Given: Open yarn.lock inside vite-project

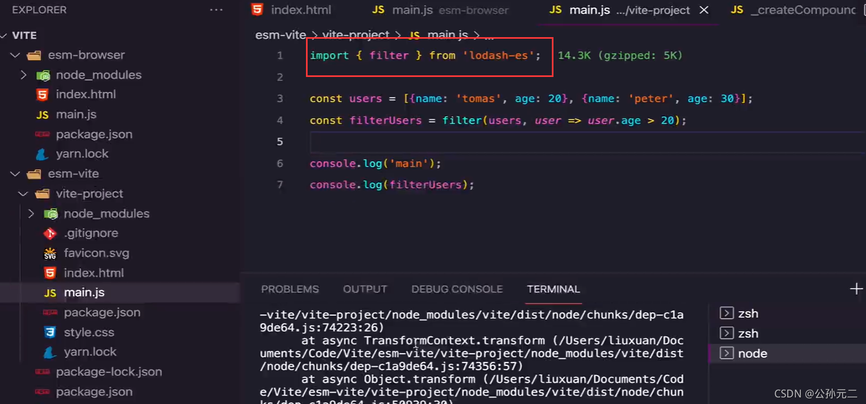Looking at the screenshot, I should point(90,352).
